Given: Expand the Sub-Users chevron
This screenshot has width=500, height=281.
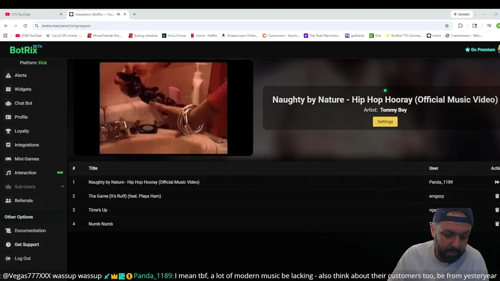Looking at the screenshot, I should point(62,187).
